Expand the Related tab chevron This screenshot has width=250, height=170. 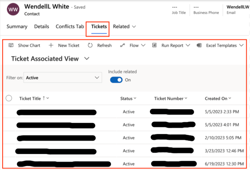134,27
